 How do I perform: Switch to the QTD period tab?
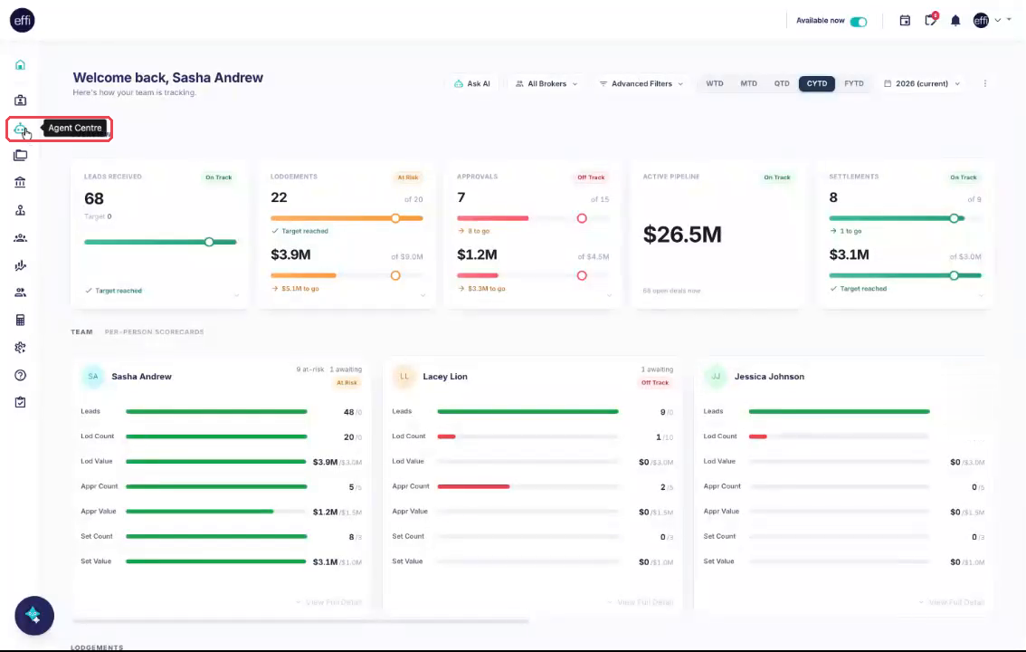(x=782, y=84)
